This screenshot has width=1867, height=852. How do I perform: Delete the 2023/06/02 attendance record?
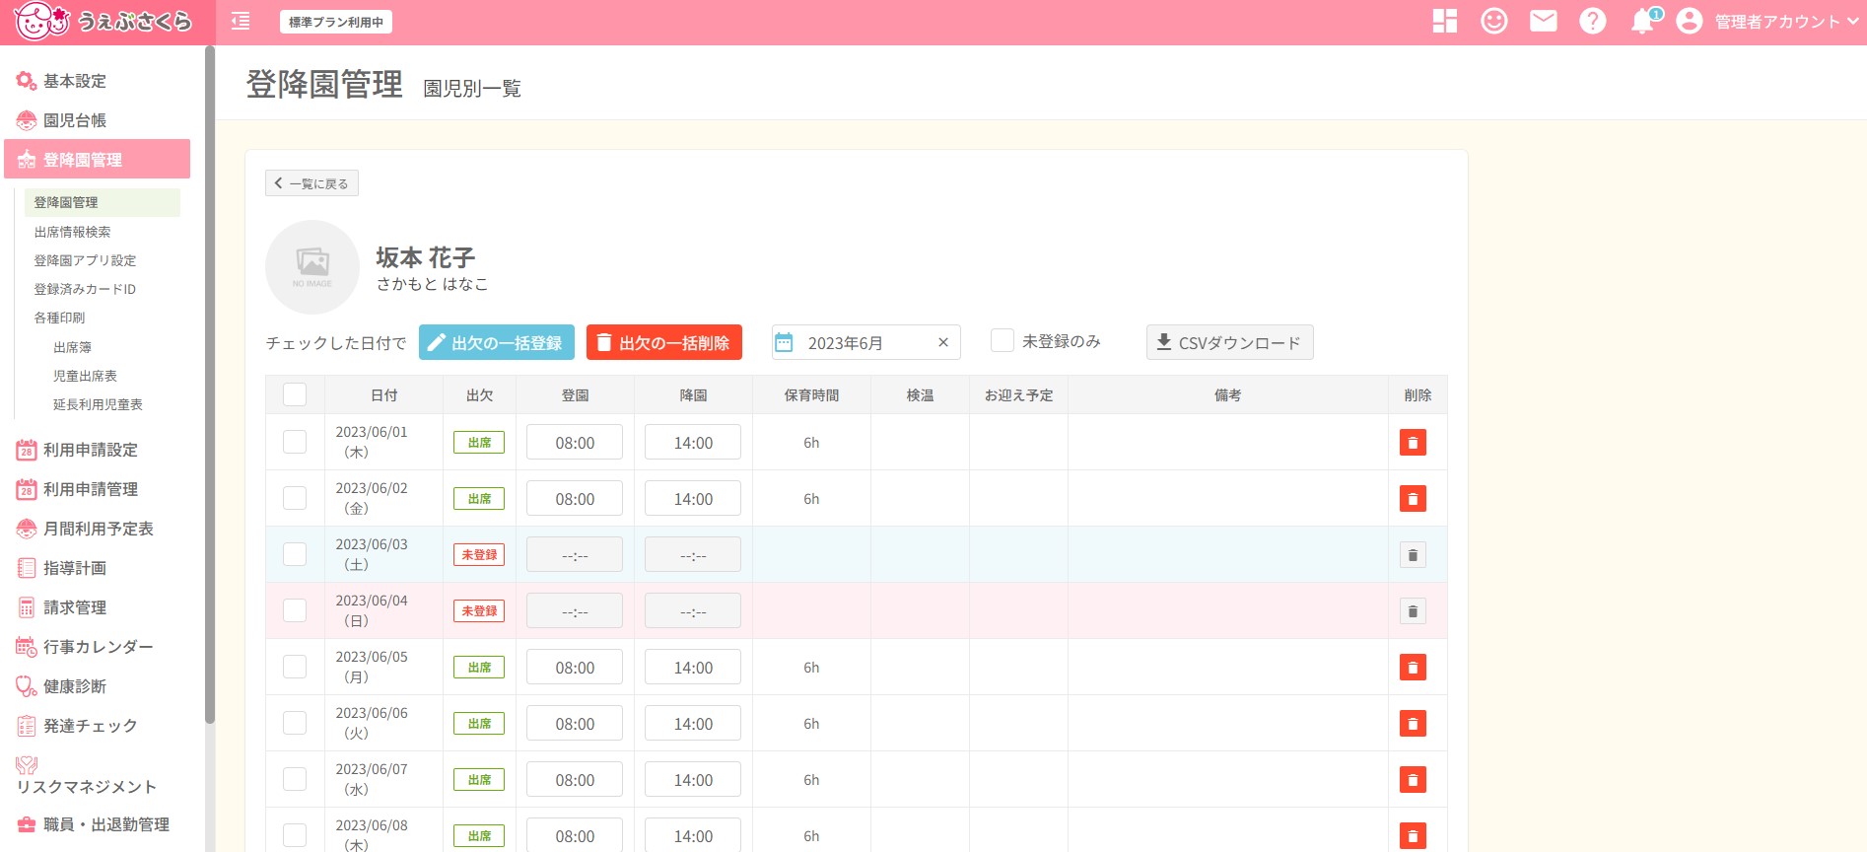(x=1413, y=499)
